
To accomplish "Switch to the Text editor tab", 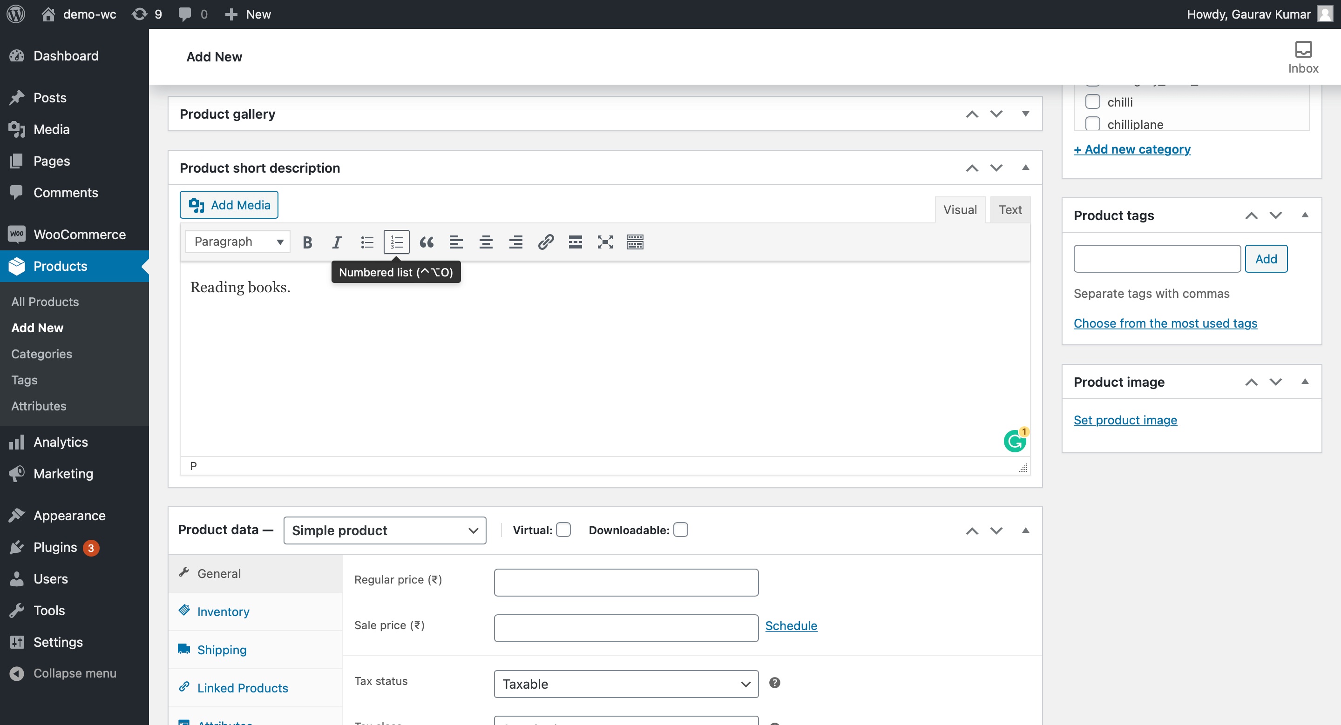I will pos(1010,209).
